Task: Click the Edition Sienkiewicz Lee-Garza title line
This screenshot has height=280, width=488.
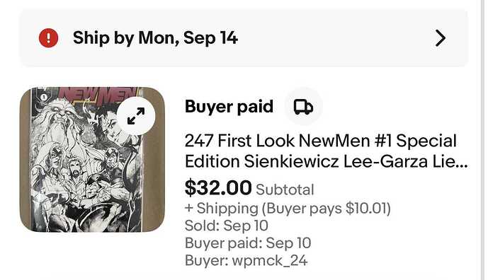Action: pyautogui.click(x=326, y=162)
